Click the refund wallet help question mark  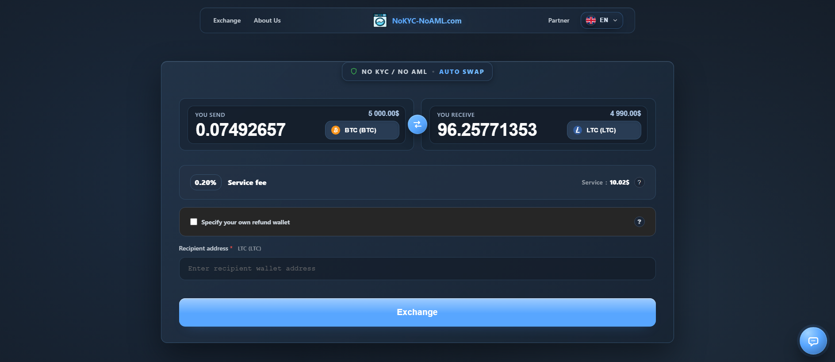(x=639, y=222)
